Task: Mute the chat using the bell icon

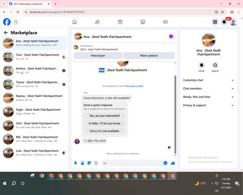Action: 201,65
